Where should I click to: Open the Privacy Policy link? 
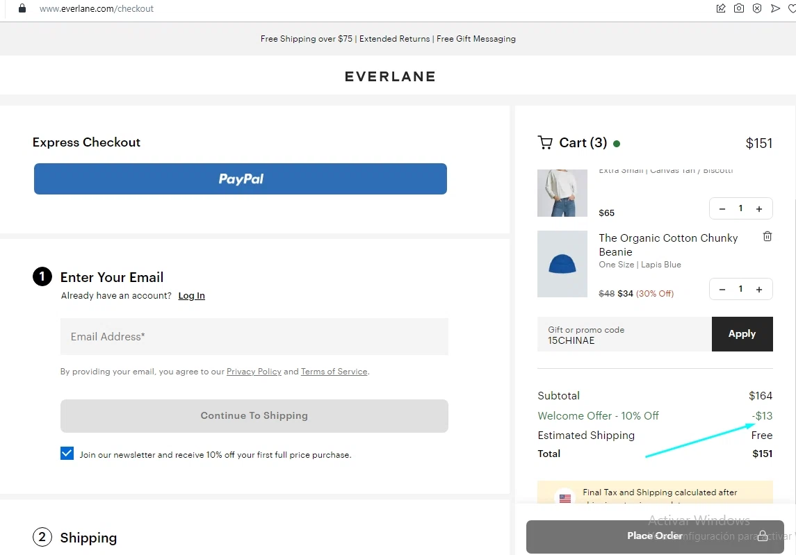click(254, 372)
